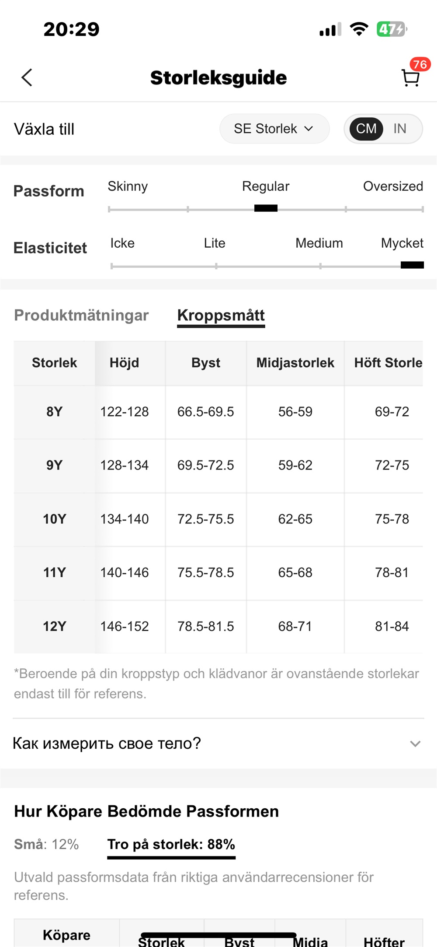
Task: Open the SE Storlek dropdown
Action: pyautogui.click(x=274, y=129)
